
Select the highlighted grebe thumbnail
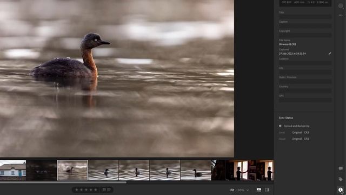tap(72, 170)
